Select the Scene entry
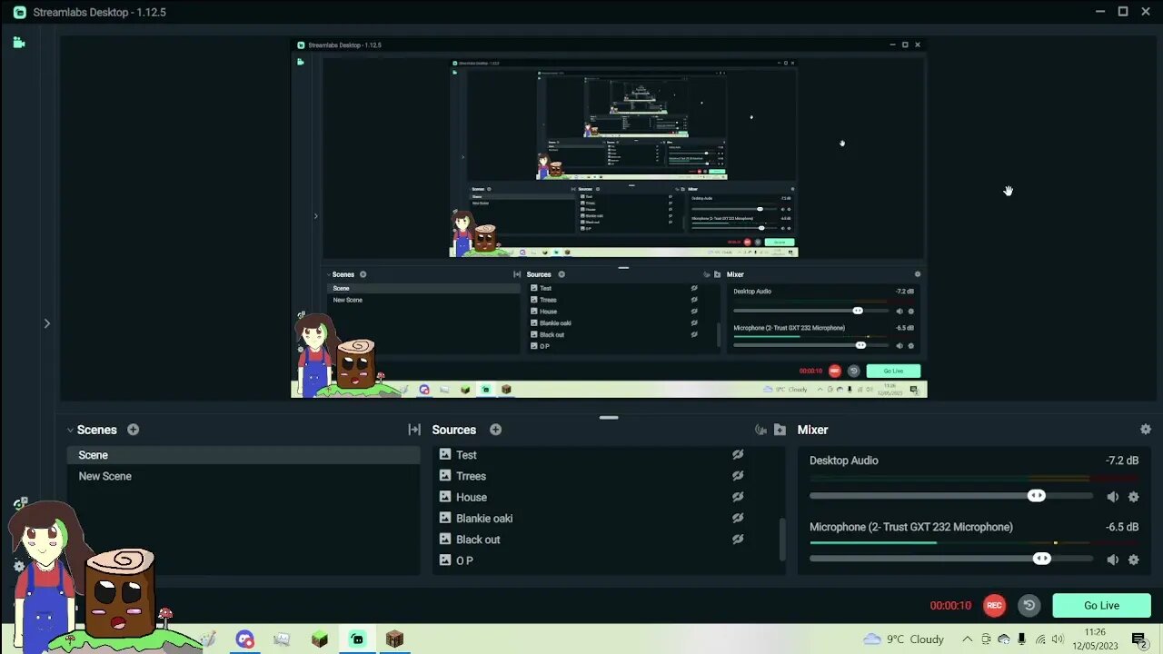1163x654 pixels. [244, 455]
